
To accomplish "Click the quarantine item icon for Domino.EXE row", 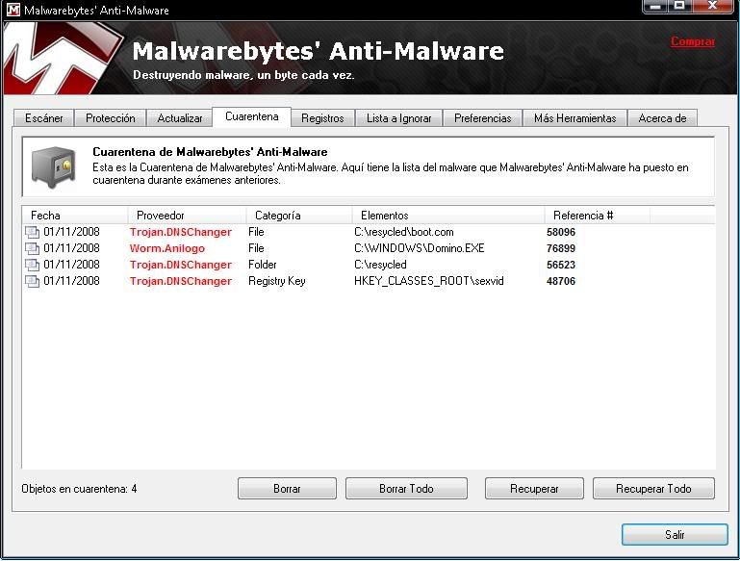I will click(x=32, y=248).
